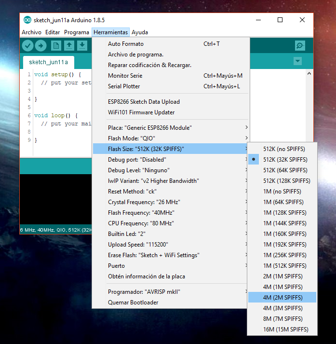Expand the Puerto submenu

(x=170, y=266)
